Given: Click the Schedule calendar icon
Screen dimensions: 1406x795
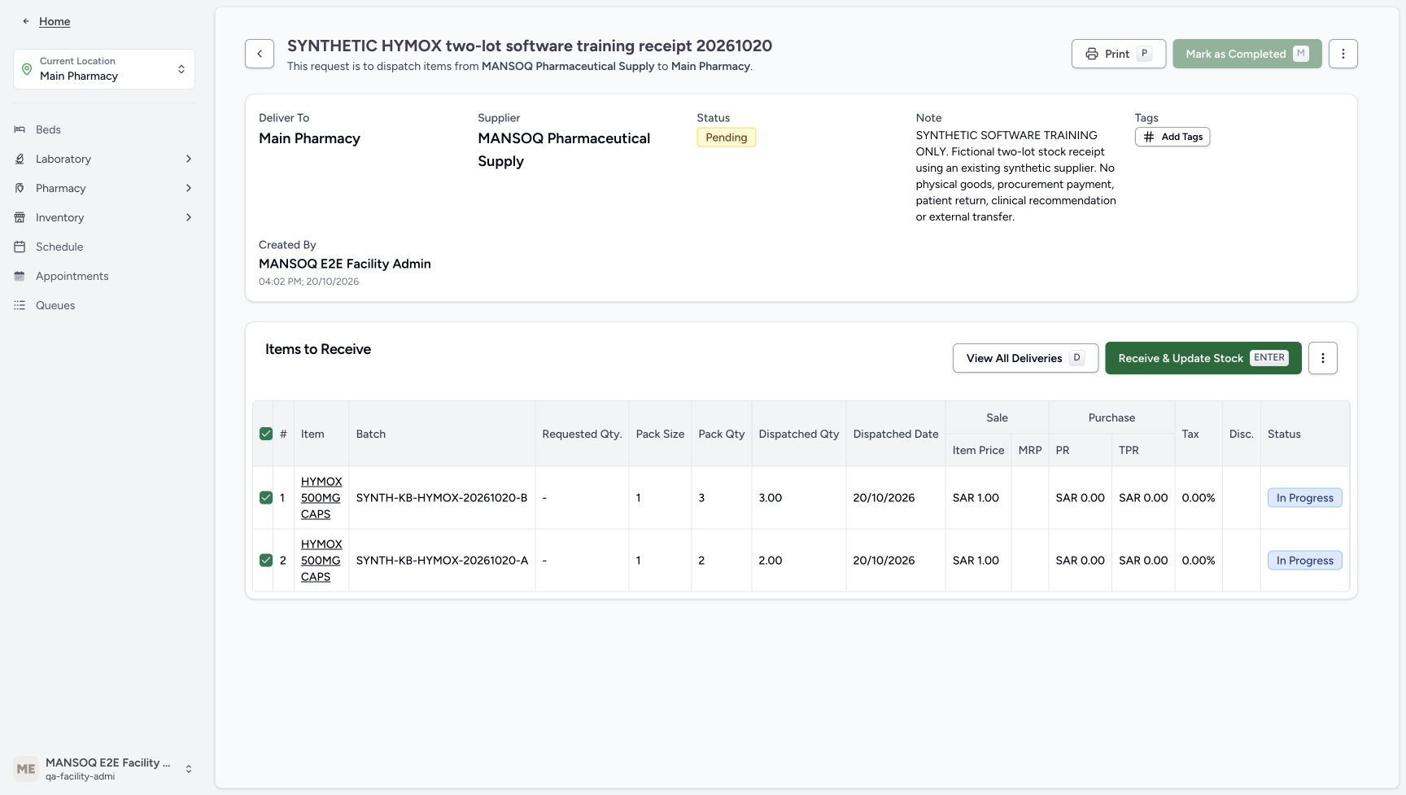Looking at the screenshot, I should [20, 247].
